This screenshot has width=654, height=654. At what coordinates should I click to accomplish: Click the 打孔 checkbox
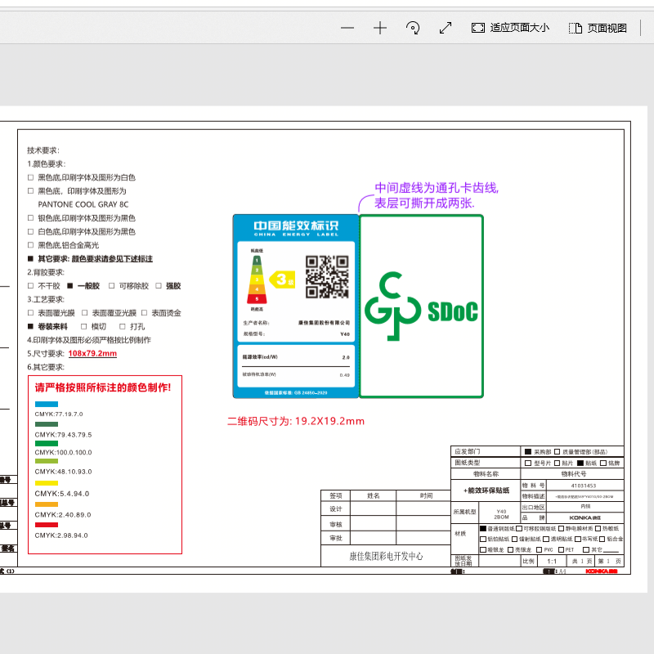(122, 326)
